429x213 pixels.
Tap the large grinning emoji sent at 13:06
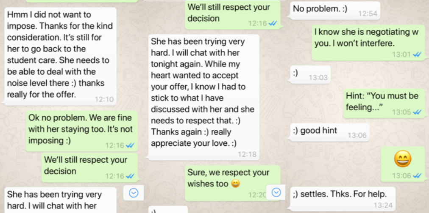(x=403, y=159)
